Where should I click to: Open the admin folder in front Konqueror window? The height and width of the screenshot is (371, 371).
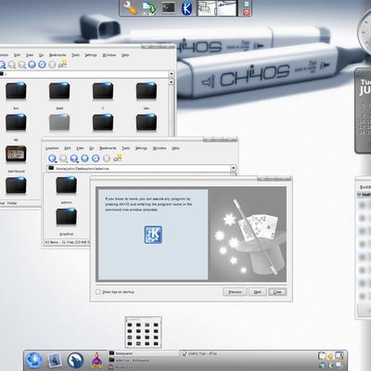coord(66,185)
